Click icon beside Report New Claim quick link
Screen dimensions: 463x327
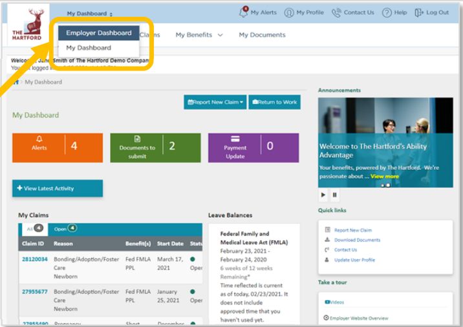tap(327, 229)
